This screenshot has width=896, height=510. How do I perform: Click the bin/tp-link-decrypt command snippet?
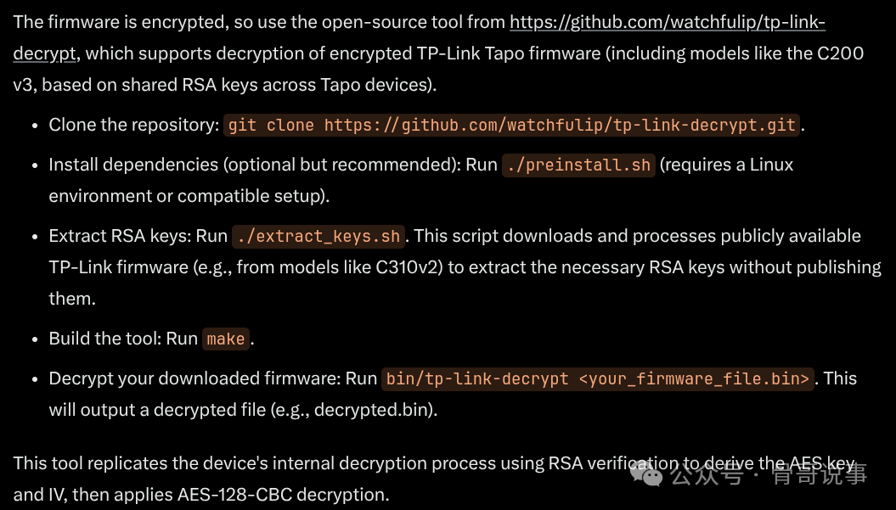(598, 378)
